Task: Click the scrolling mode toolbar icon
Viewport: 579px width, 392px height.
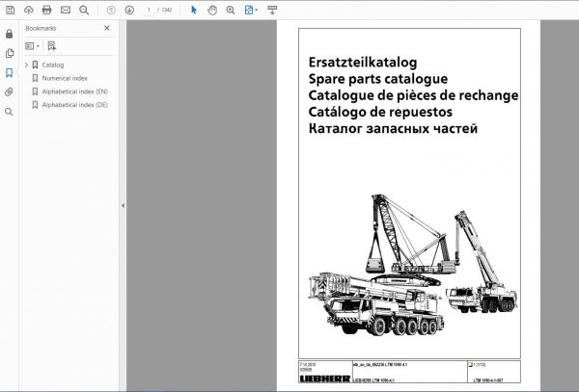Action: tap(272, 10)
